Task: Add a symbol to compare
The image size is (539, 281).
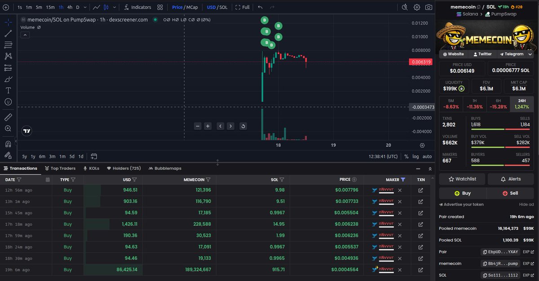Action: 6,7
